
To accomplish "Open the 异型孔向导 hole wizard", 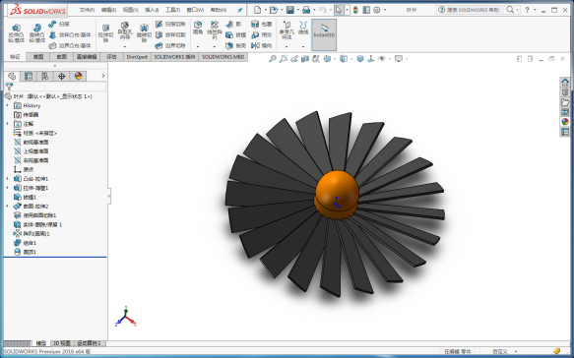I will pos(124,30).
